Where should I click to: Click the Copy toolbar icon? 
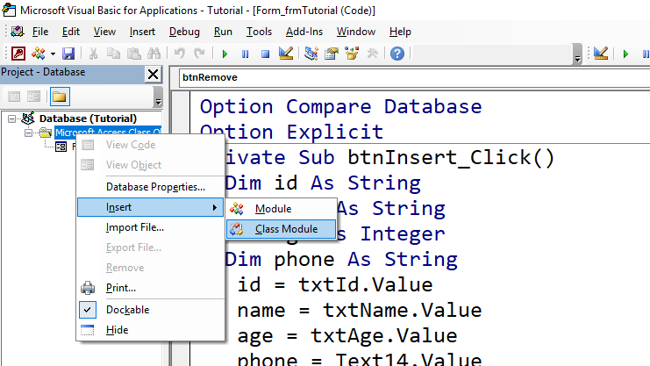(113, 54)
